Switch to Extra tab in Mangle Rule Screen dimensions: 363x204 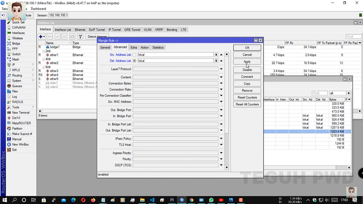tap(134, 48)
